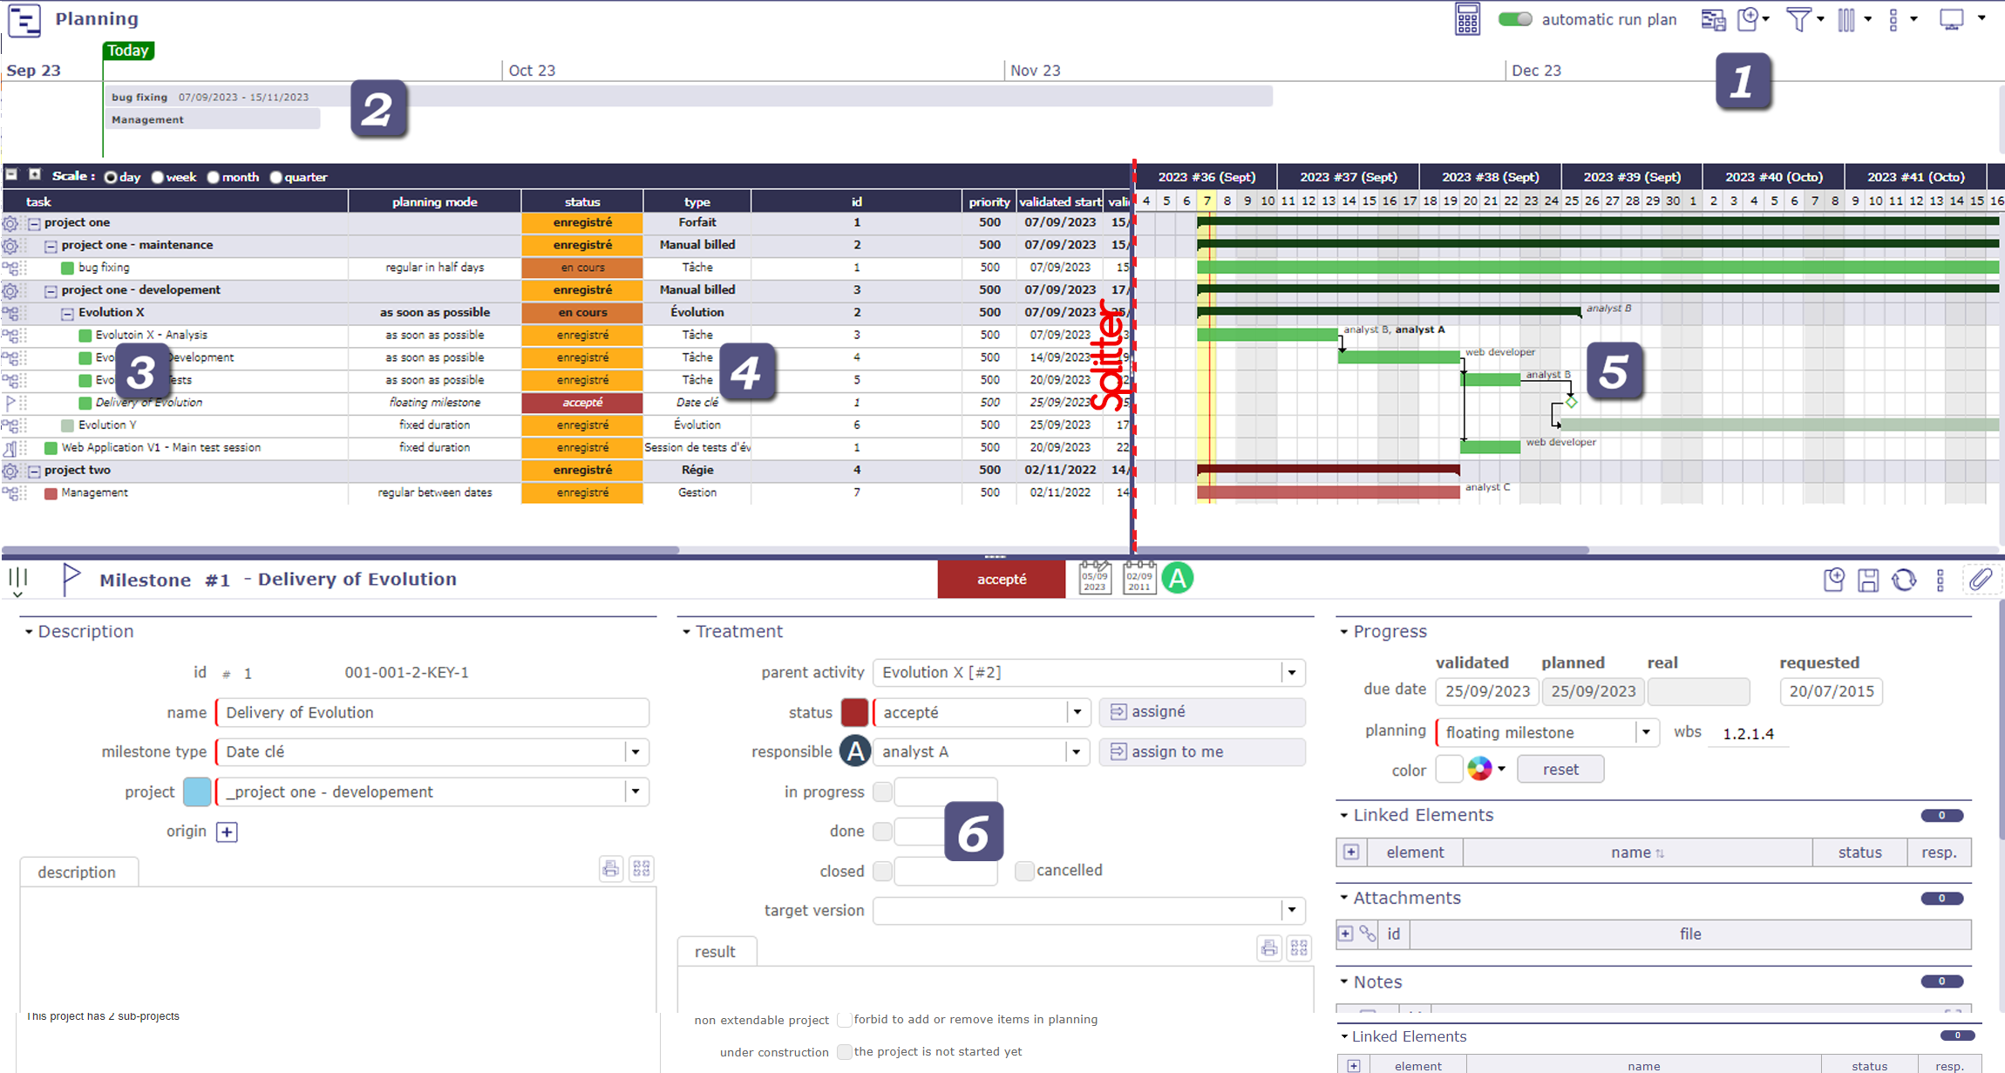
Task: Select the quarter scale radio button
Action: (276, 177)
